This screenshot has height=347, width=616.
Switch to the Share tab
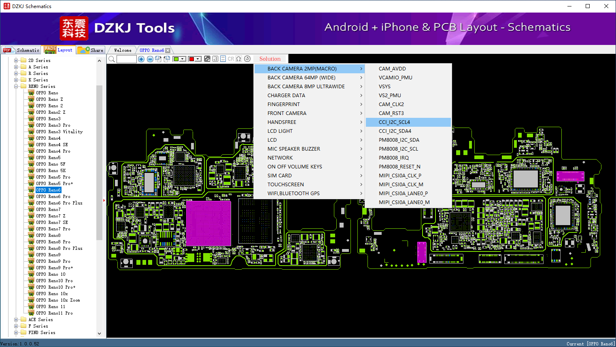[91, 50]
